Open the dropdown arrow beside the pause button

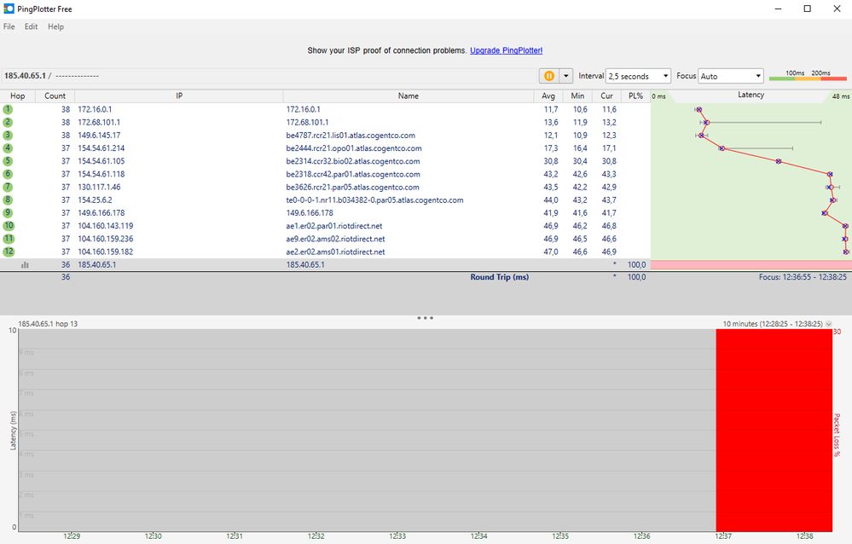[x=565, y=76]
